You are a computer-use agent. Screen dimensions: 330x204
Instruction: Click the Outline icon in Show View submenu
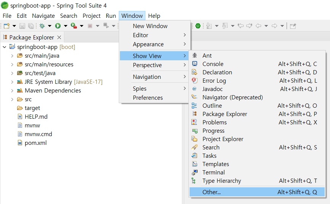pyautogui.click(x=194, y=105)
